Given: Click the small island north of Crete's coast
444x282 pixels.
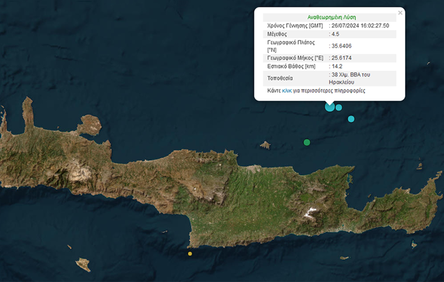Looking at the screenshot, I should (x=265, y=145).
